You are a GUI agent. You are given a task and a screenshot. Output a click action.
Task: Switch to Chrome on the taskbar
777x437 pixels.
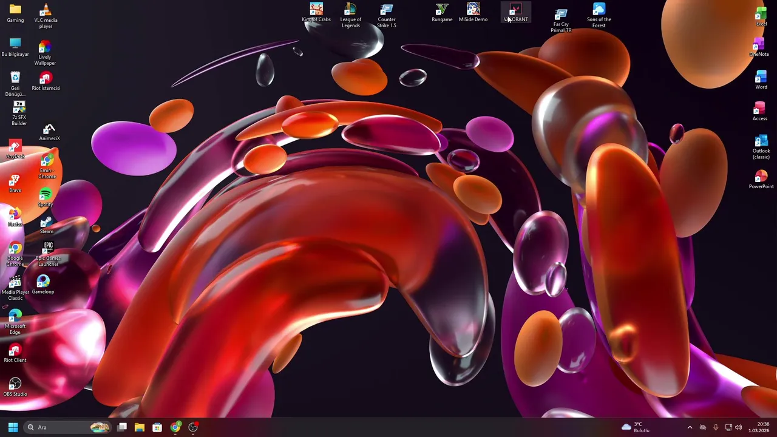tap(175, 427)
